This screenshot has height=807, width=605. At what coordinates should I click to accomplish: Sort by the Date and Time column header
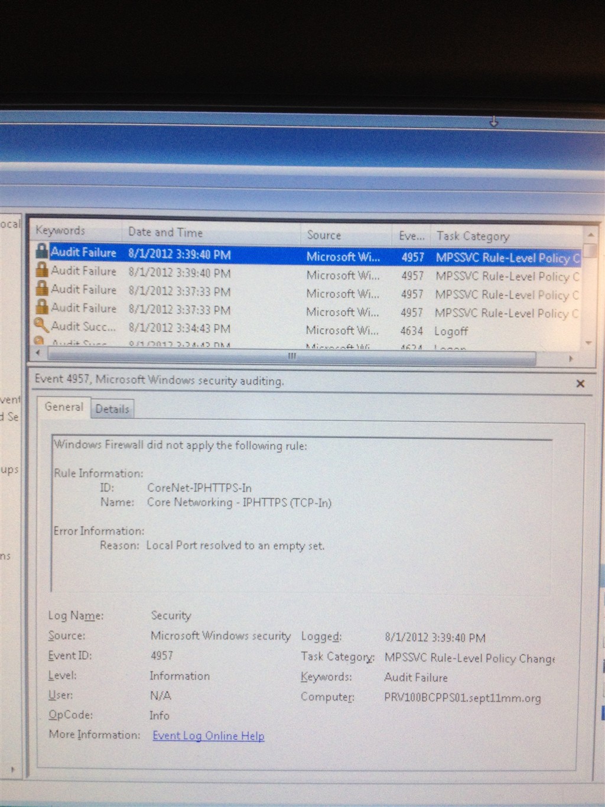coord(165,232)
